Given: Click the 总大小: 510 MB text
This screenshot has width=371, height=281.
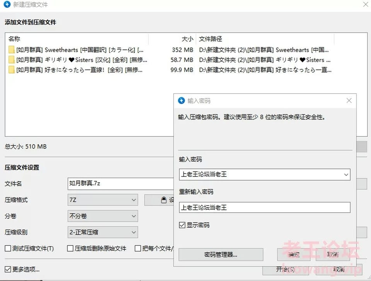Looking at the screenshot, I should pyautogui.click(x=26, y=146).
